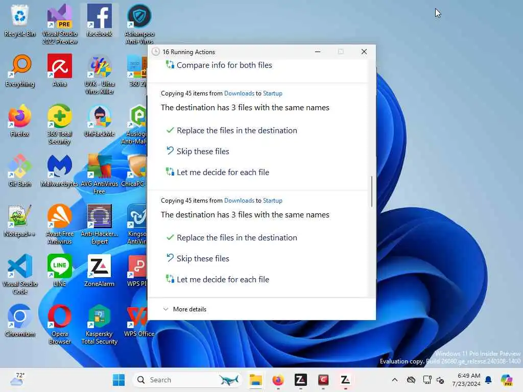523x392 pixels.
Task: Select Ashampoo Anti-Virus desktop icon
Action: coord(139,24)
